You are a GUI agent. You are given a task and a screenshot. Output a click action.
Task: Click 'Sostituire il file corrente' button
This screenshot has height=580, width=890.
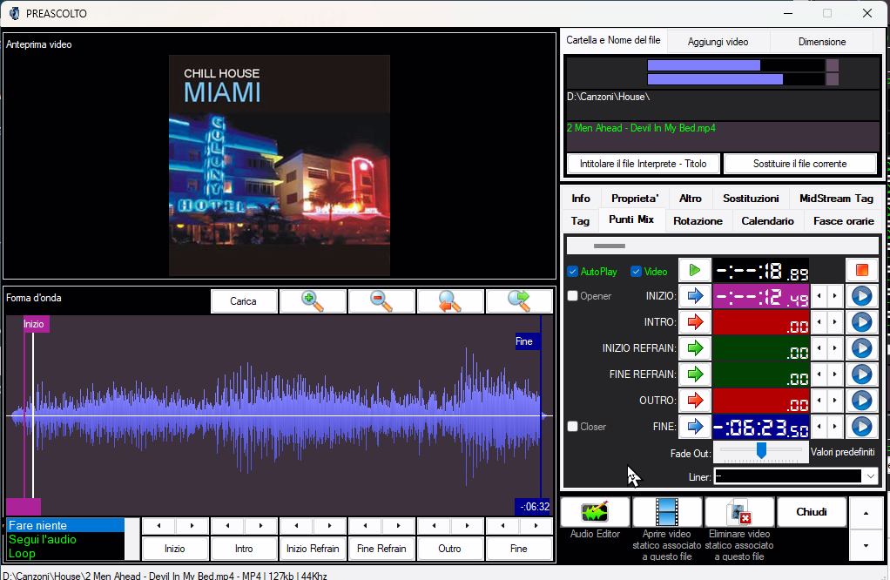[x=799, y=164]
